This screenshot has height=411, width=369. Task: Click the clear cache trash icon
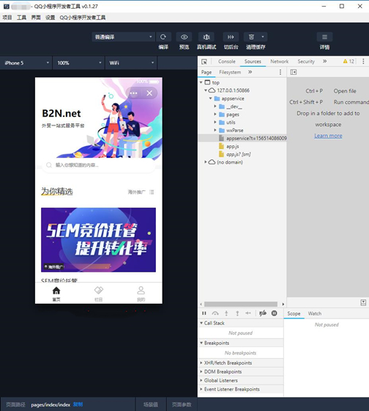point(251,37)
